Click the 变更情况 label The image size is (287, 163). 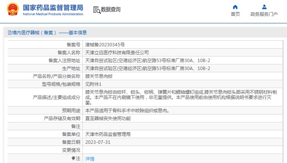pos(71,150)
